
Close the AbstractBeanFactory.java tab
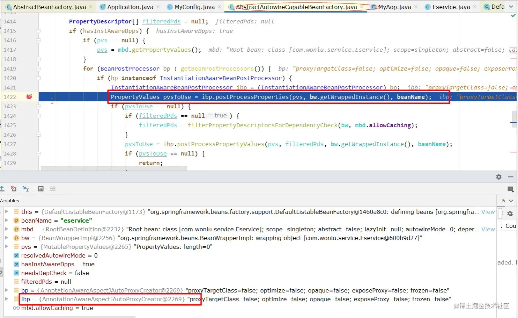click(91, 7)
